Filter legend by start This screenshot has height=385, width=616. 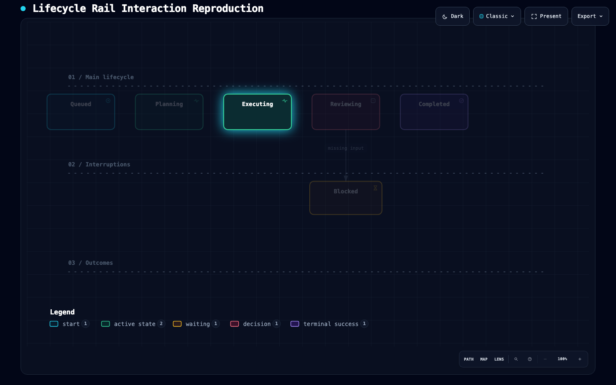(x=69, y=324)
